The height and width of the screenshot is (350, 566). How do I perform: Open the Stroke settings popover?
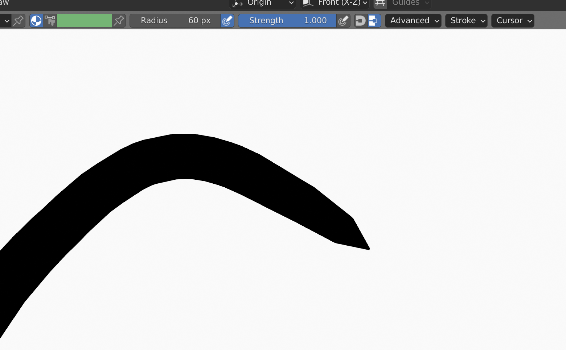tap(467, 21)
